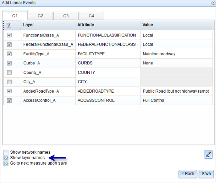Switch to the G2 tab
216x183 pixels.
coord(40,16)
